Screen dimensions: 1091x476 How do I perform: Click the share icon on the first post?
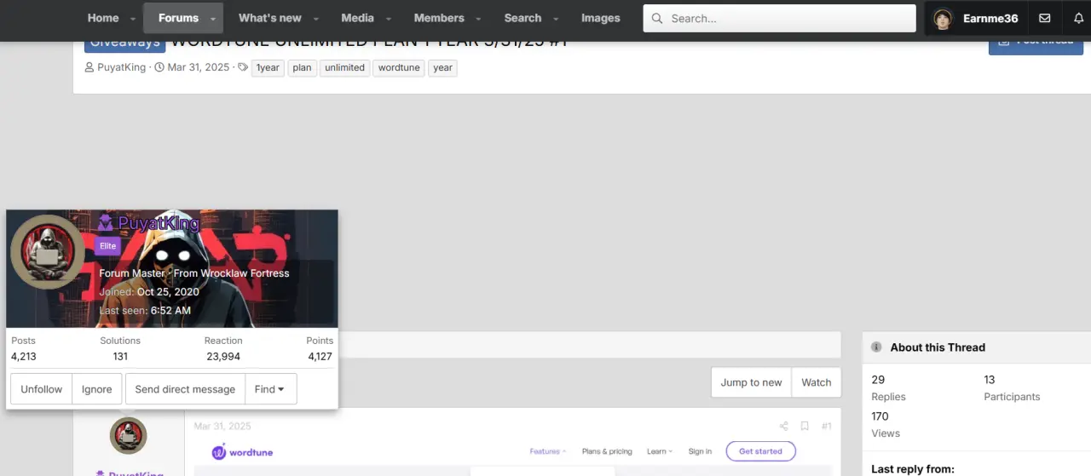[783, 426]
